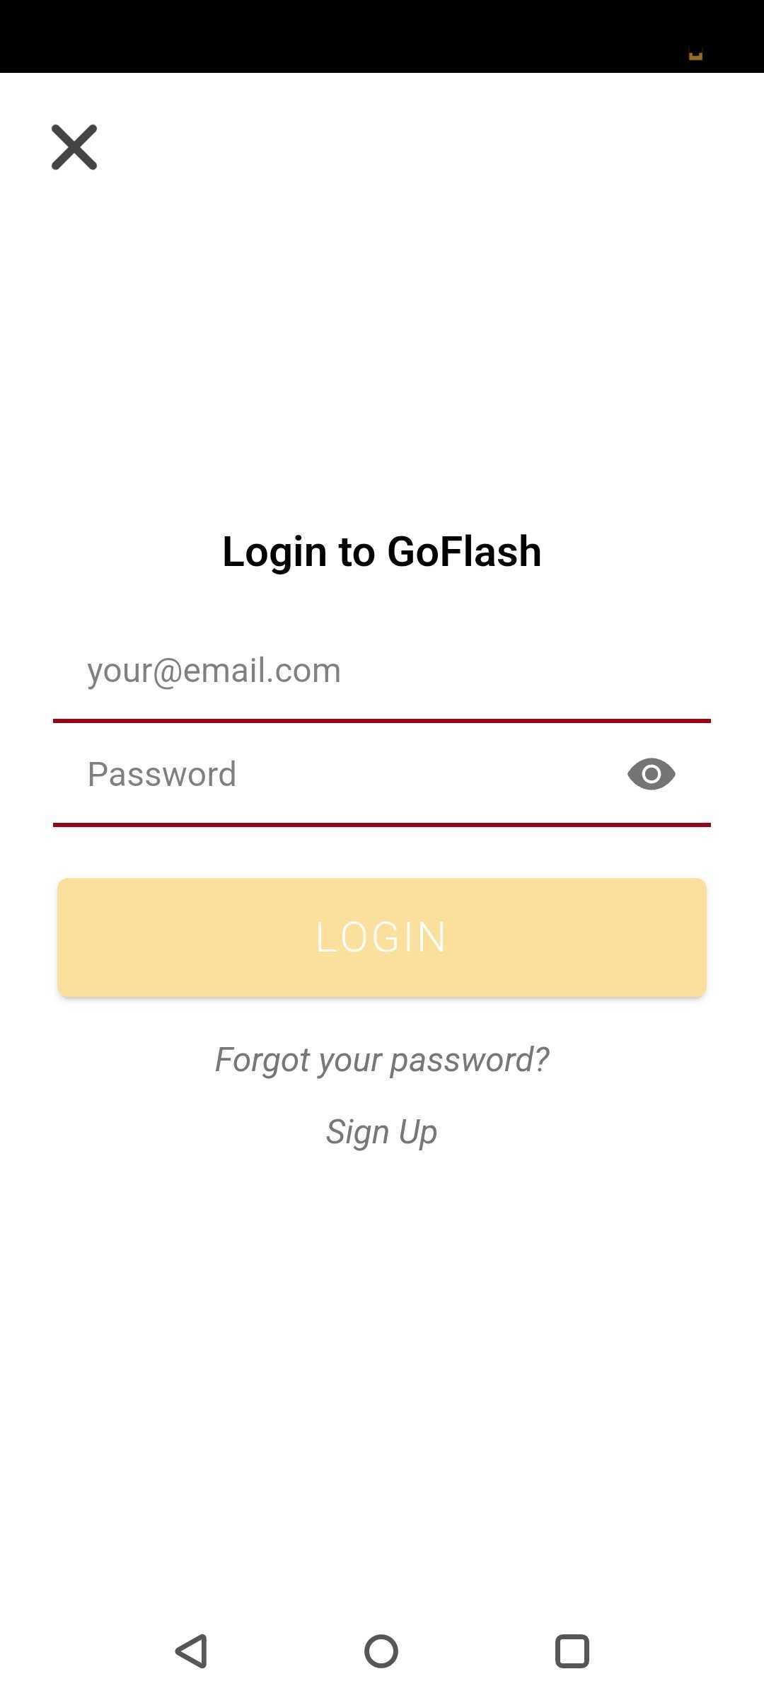This screenshot has width=764, height=1698.
Task: Tap the red underline beneath the email field
Action: [x=382, y=721]
